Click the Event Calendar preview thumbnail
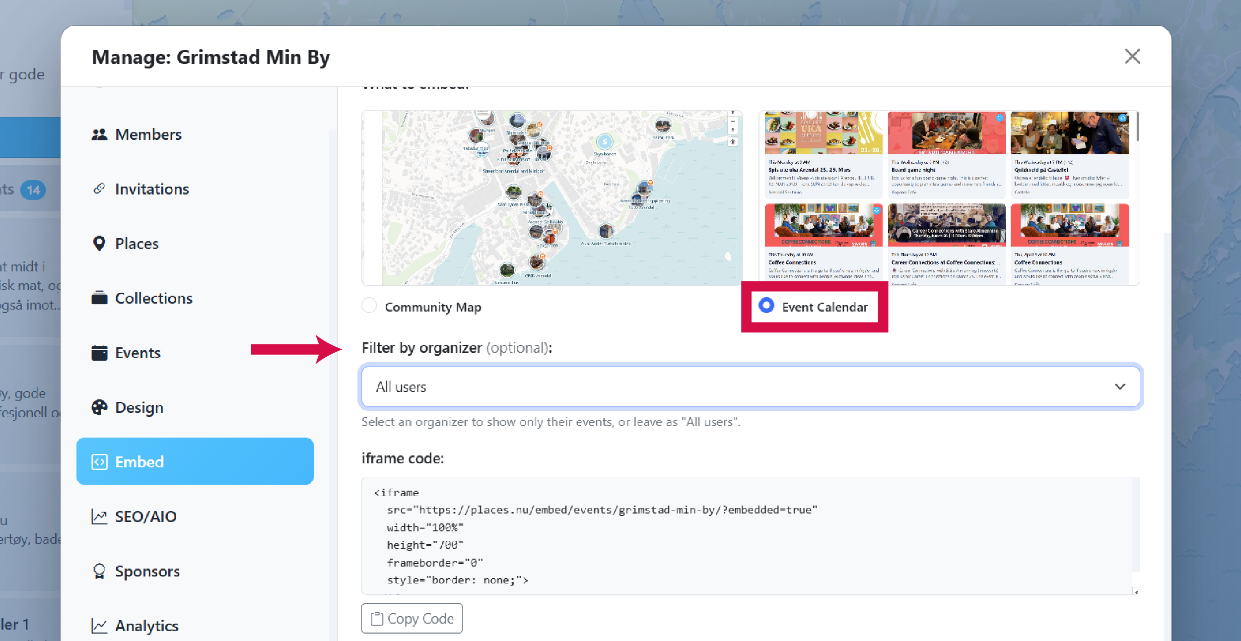Screen dimensions: 1241x641 click(949, 197)
